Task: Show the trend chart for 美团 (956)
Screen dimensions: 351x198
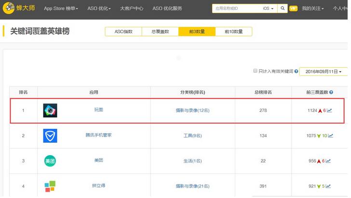Action: pyautogui.click(x=328, y=161)
